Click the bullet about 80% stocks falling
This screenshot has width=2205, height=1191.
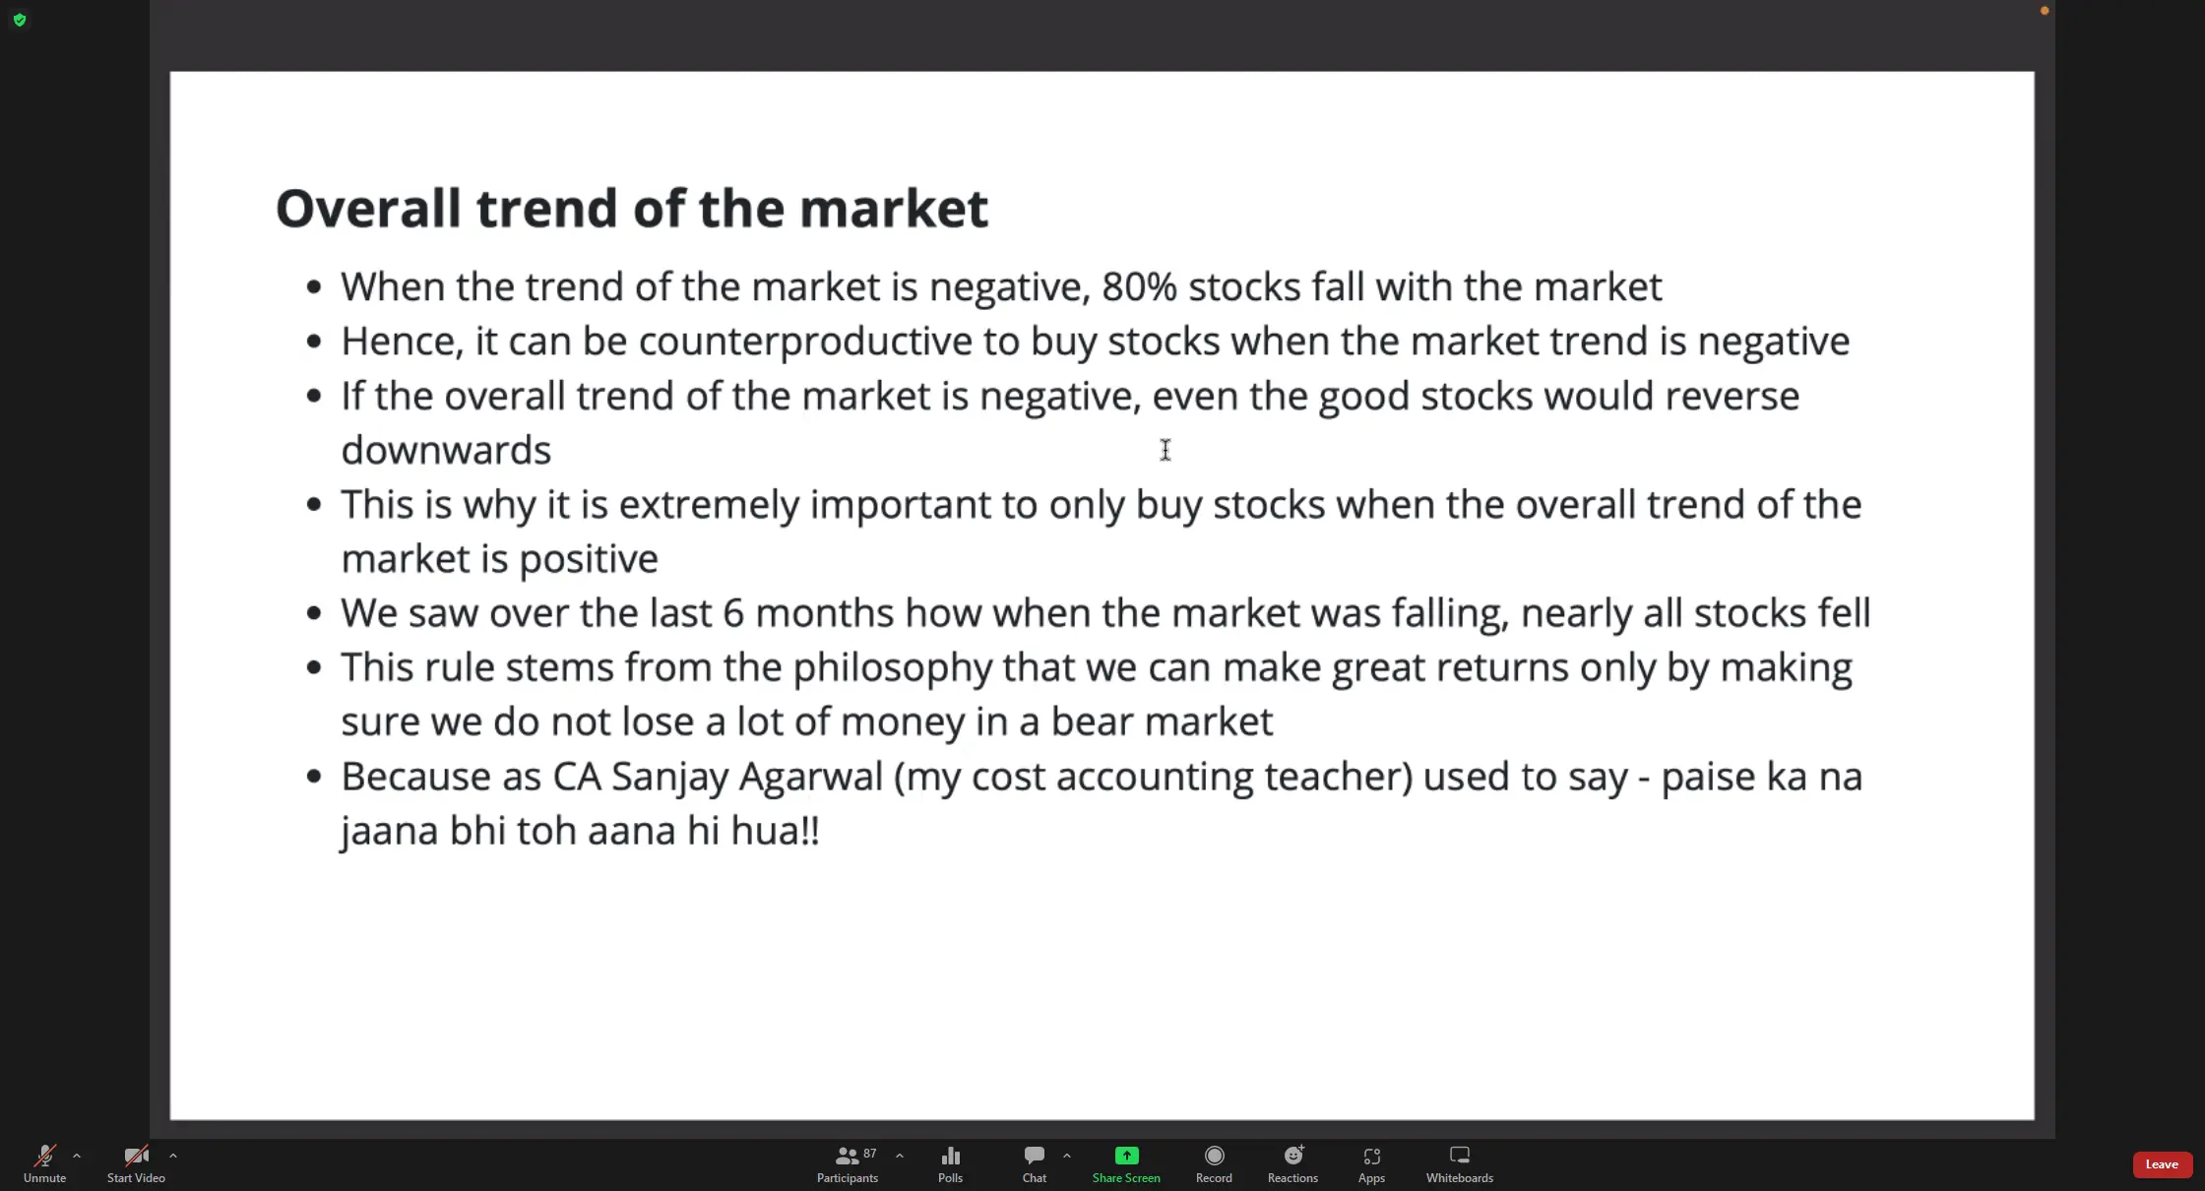(x=1001, y=287)
